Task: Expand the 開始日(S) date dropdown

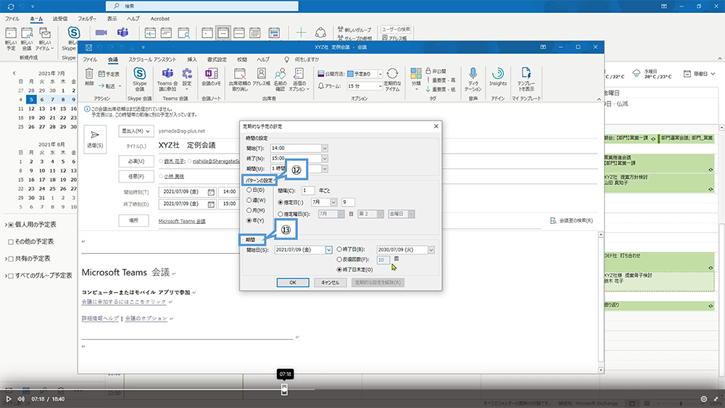Action: tap(328, 250)
